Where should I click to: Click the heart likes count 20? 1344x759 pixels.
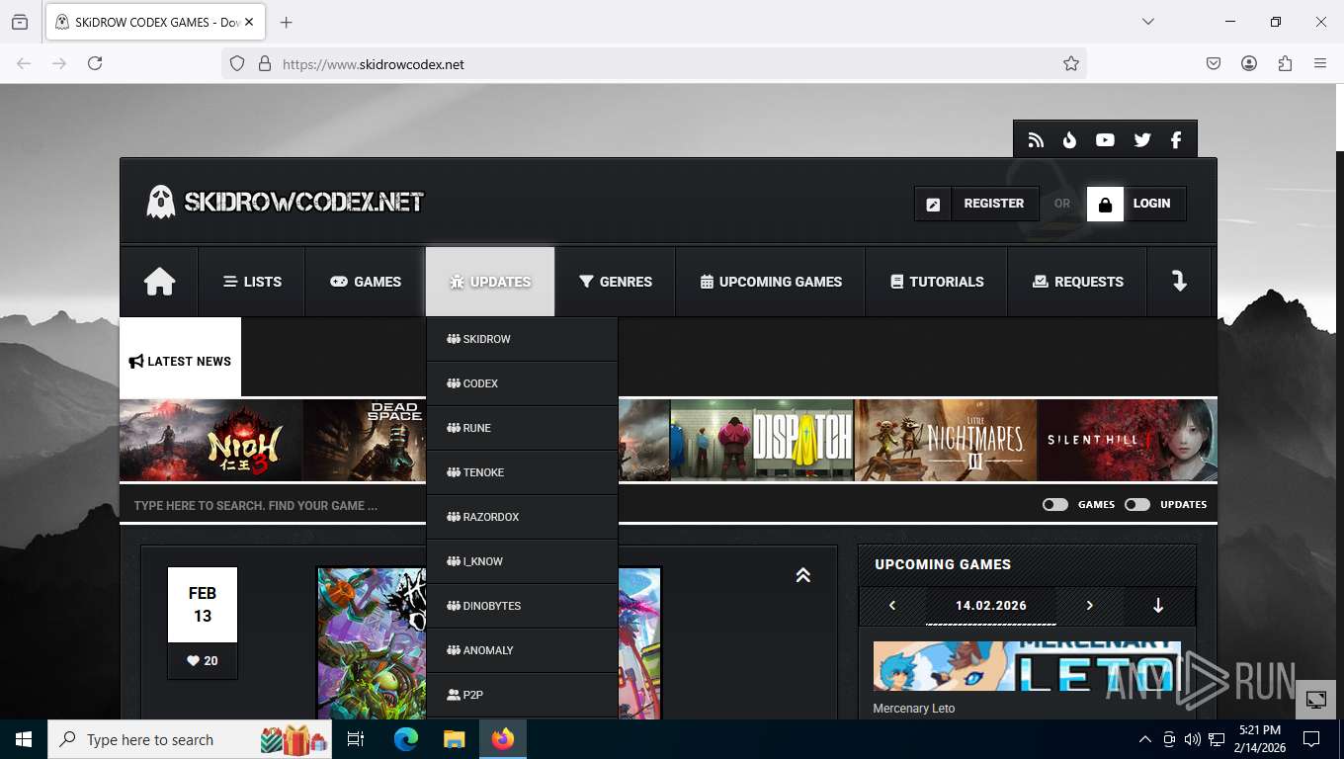203,661
